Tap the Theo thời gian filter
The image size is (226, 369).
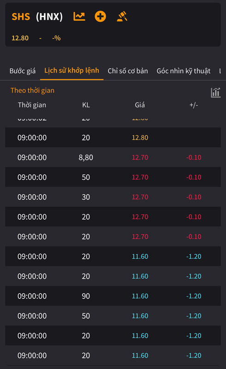pyautogui.click(x=32, y=90)
